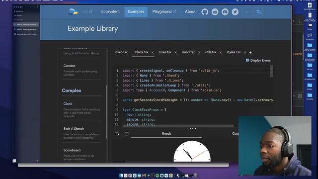Screen dimensions: 318x179
Task: Select the Result preview tab
Action: point(166,134)
